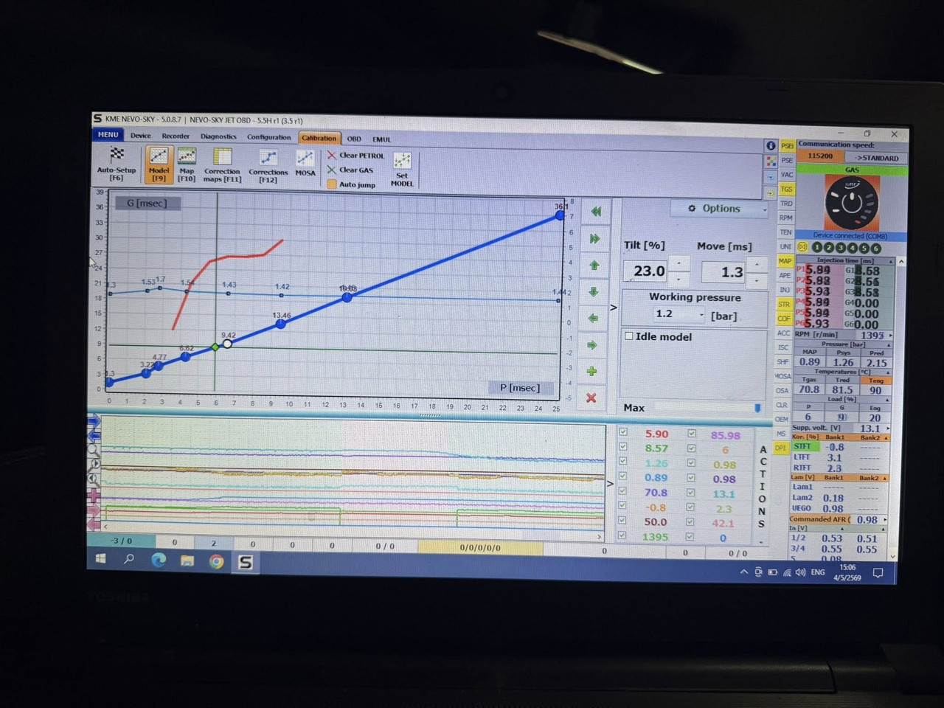Toggle the MAP sidebar signal button
Viewport: 944px width, 708px height.
tap(785, 261)
